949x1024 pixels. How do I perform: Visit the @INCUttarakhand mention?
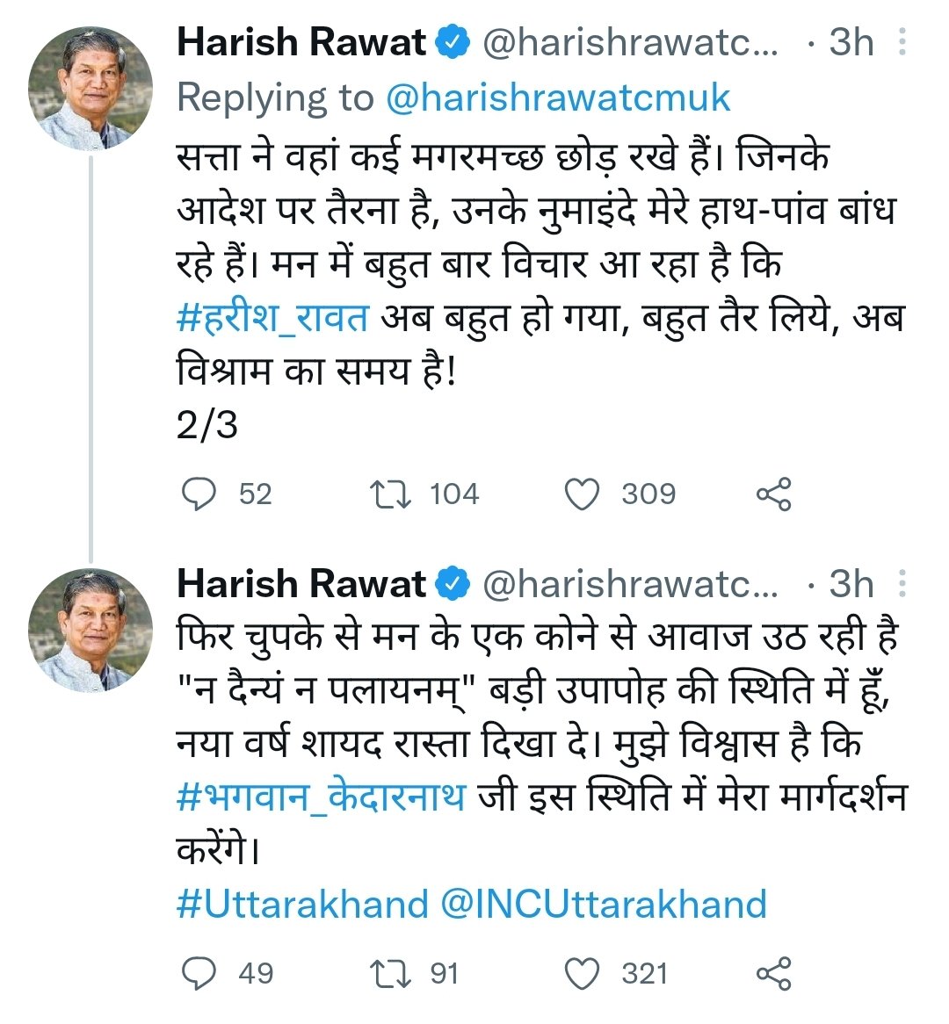click(604, 904)
